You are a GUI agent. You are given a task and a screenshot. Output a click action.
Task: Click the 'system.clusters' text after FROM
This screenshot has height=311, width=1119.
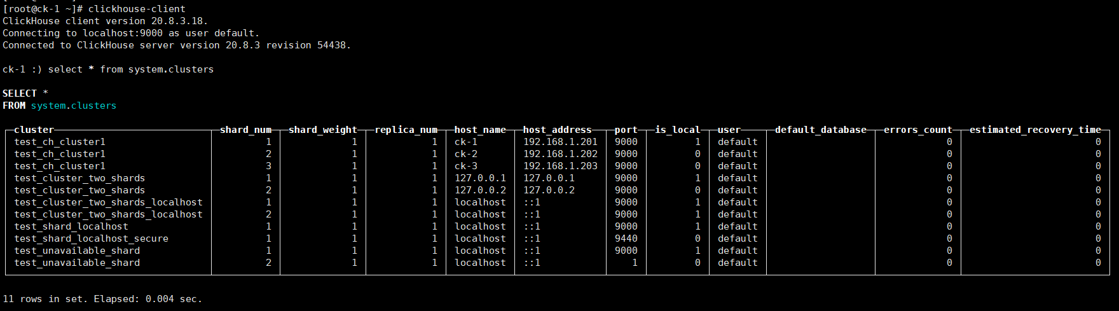click(74, 106)
